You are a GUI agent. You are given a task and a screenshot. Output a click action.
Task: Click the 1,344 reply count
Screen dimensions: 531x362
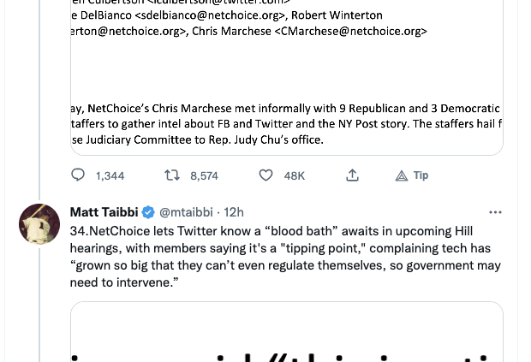pos(110,175)
